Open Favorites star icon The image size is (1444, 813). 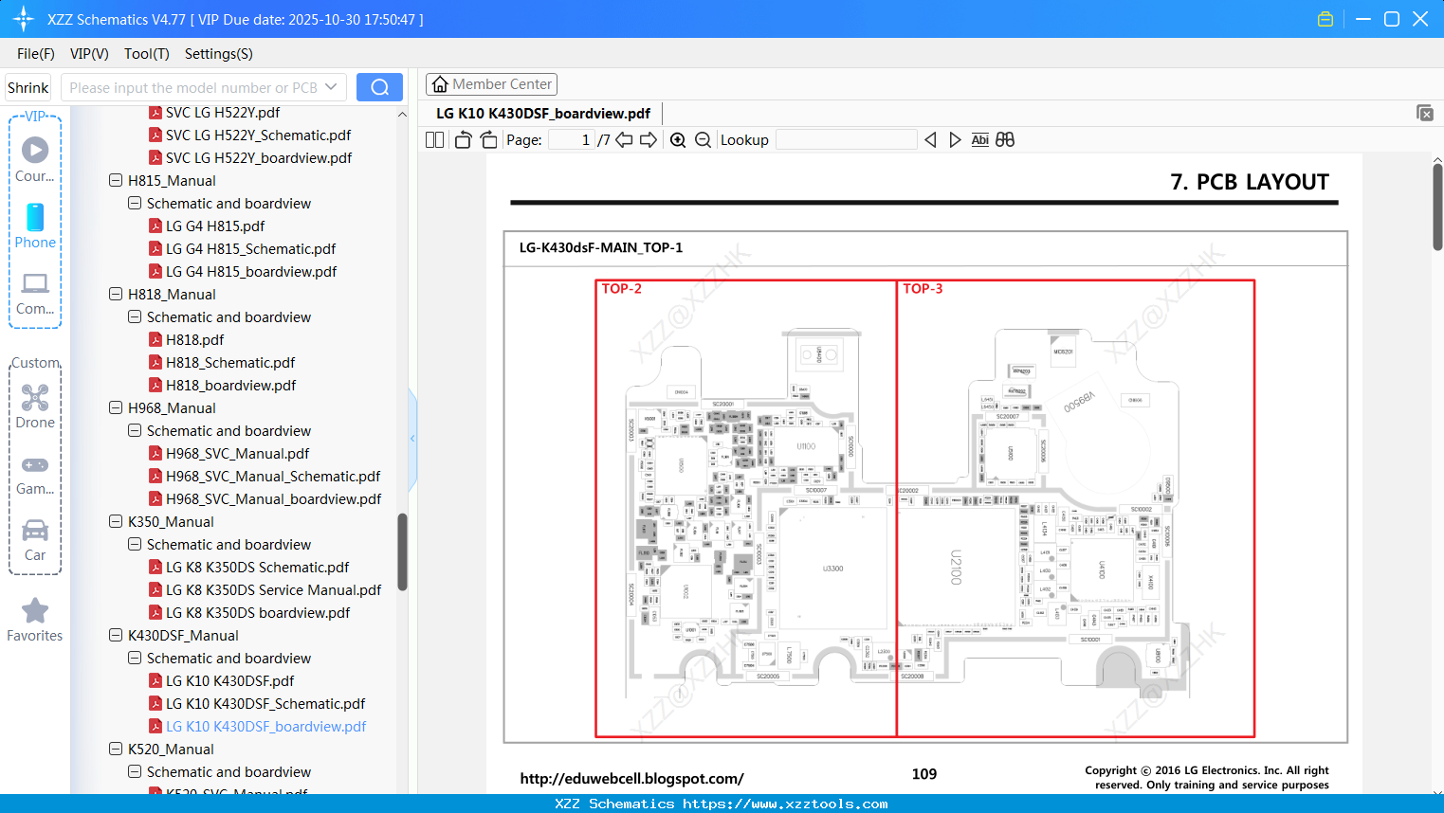[35, 620]
